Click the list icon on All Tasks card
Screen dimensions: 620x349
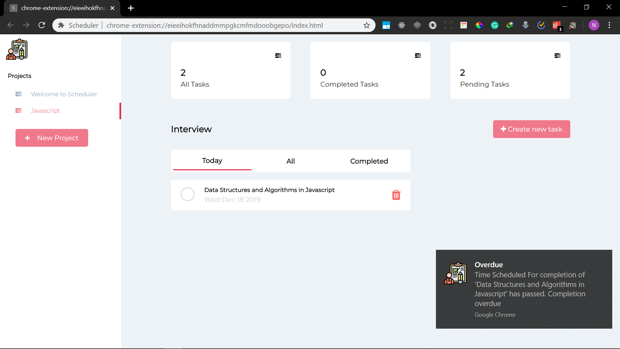click(278, 56)
